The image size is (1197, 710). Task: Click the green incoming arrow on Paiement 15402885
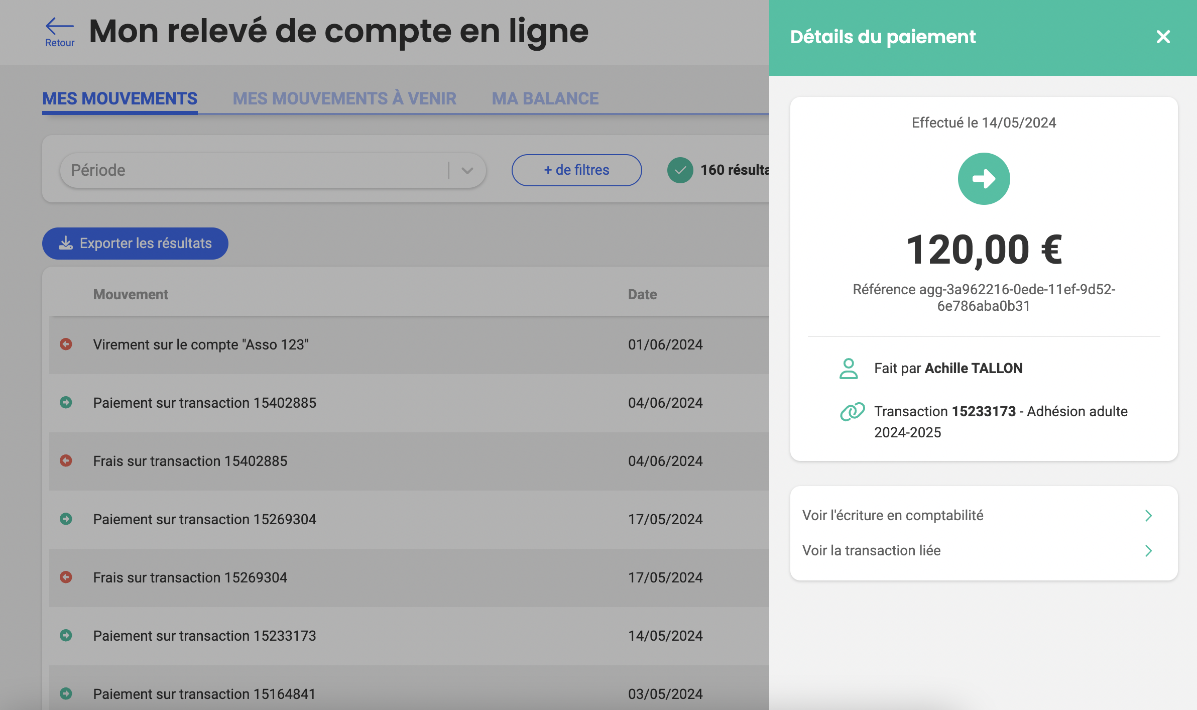point(66,403)
